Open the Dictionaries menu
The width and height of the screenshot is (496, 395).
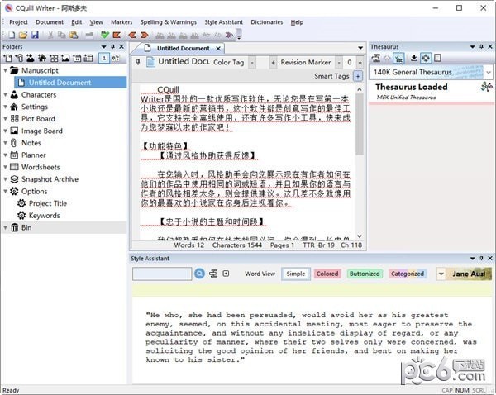267,22
